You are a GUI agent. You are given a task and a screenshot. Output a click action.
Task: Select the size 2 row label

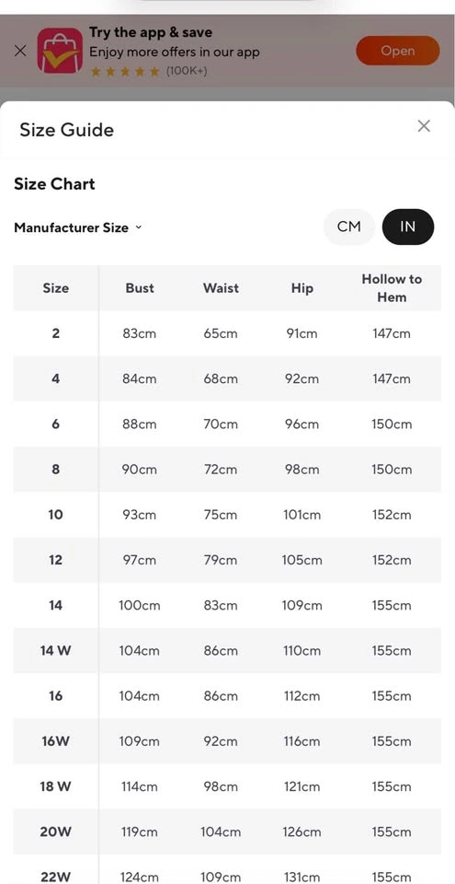click(56, 333)
